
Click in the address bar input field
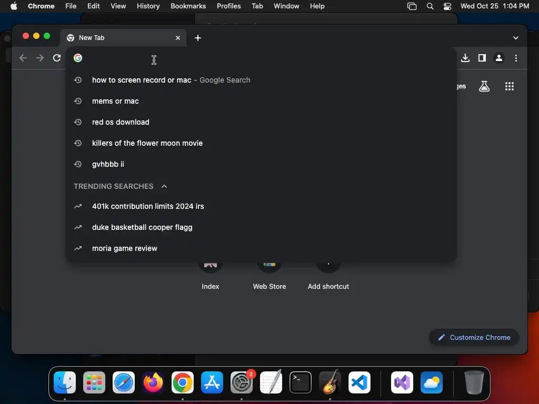coord(261,58)
